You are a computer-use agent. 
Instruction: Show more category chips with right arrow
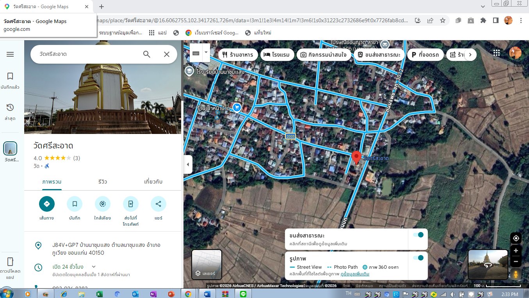[470, 55]
